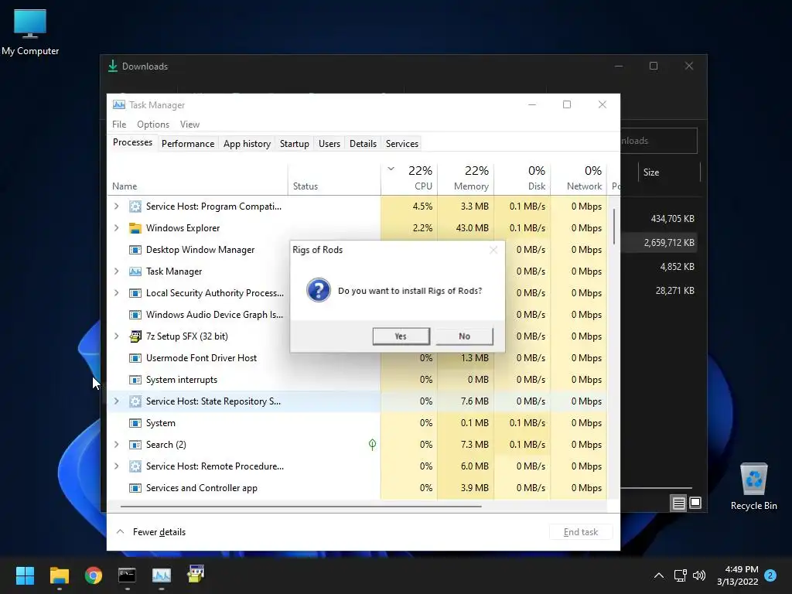Click the End task button
Viewport: 792px width, 594px height.
581,532
